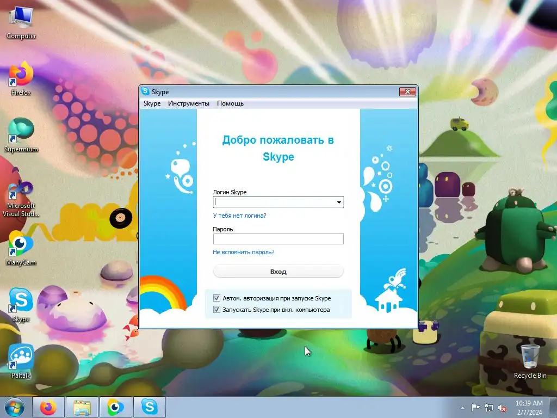Open ManyCam from the taskbar
557x418 pixels.
(115, 407)
